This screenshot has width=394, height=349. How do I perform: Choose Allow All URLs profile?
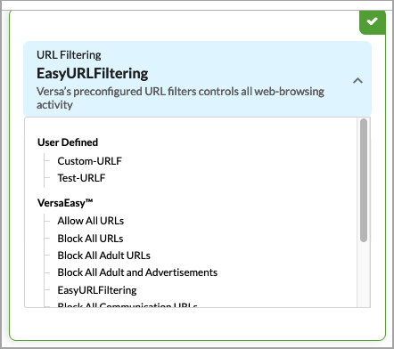pyautogui.click(x=91, y=221)
